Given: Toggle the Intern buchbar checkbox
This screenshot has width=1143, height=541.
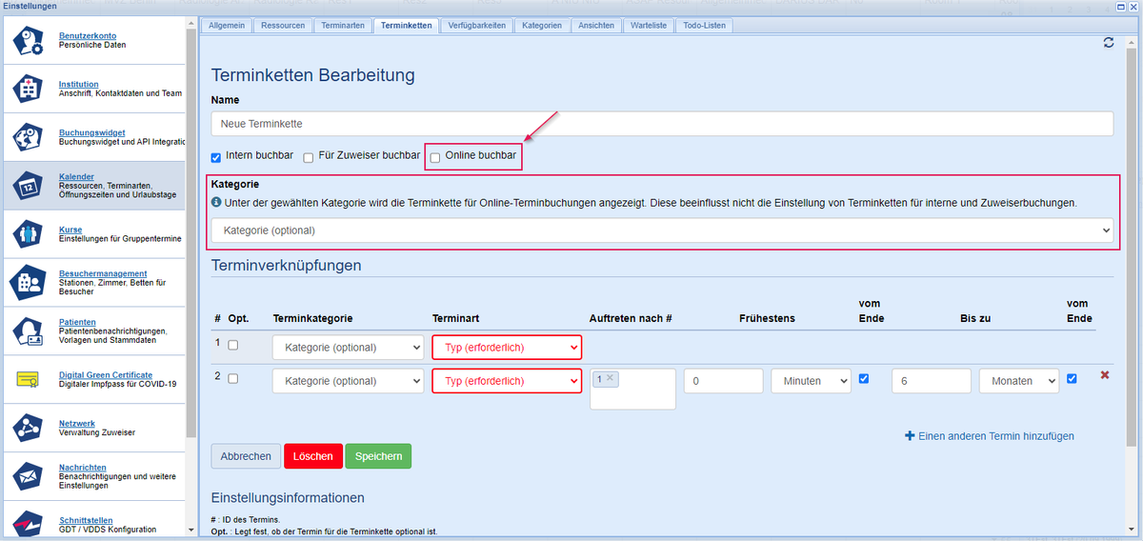Looking at the screenshot, I should tap(216, 156).
